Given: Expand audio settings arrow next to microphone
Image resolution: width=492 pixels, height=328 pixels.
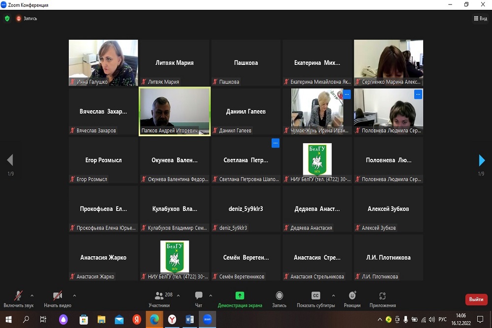Looking at the screenshot, I should point(32,296).
